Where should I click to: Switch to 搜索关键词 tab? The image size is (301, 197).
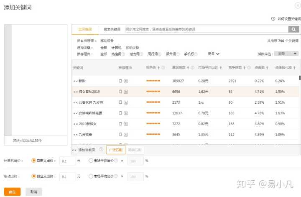(112, 29)
